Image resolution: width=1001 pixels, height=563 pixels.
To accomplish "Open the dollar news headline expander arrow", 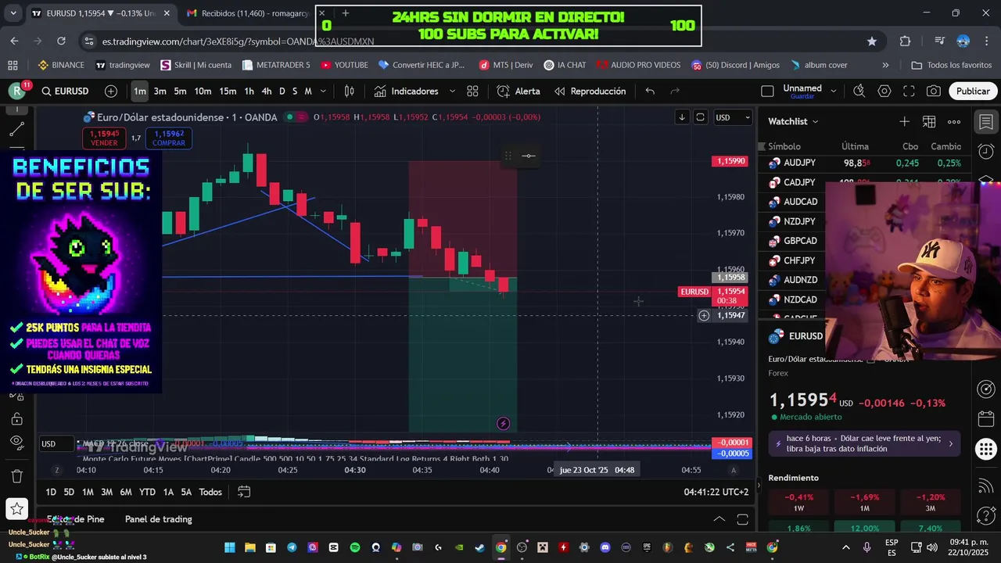I will [951, 443].
